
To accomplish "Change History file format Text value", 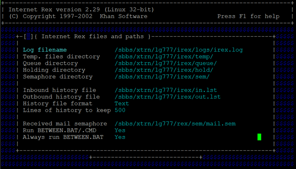I will [x=122, y=103].
